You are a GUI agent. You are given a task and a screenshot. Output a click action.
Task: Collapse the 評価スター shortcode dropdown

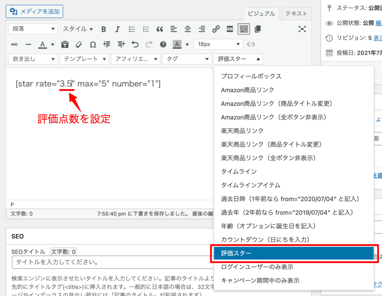click(x=238, y=59)
